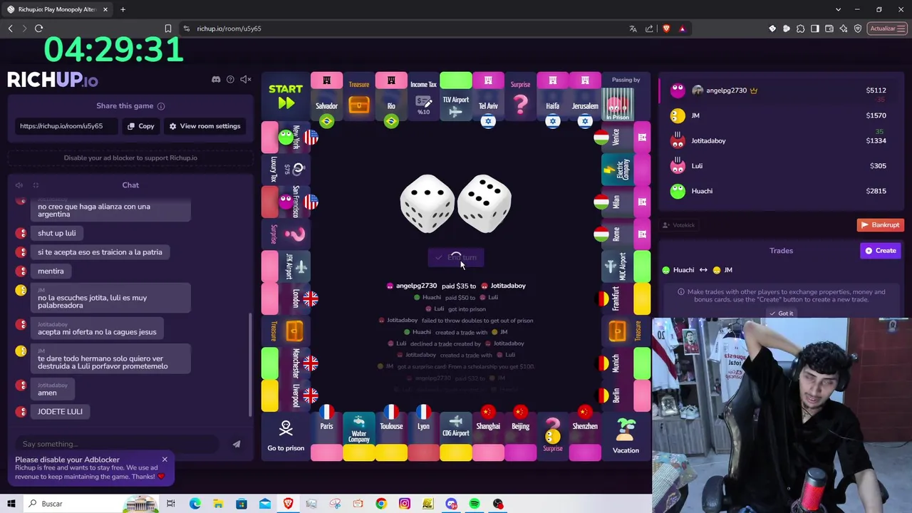Toggle the chat sound icon
This screenshot has height=513, width=912.
19,185
